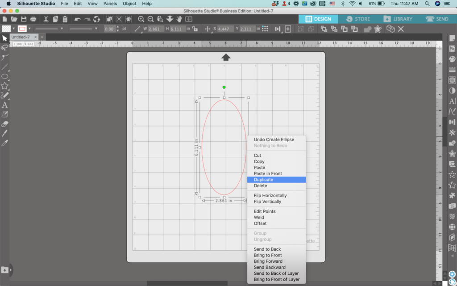
Task: Edit the width W field
Action: (156, 29)
